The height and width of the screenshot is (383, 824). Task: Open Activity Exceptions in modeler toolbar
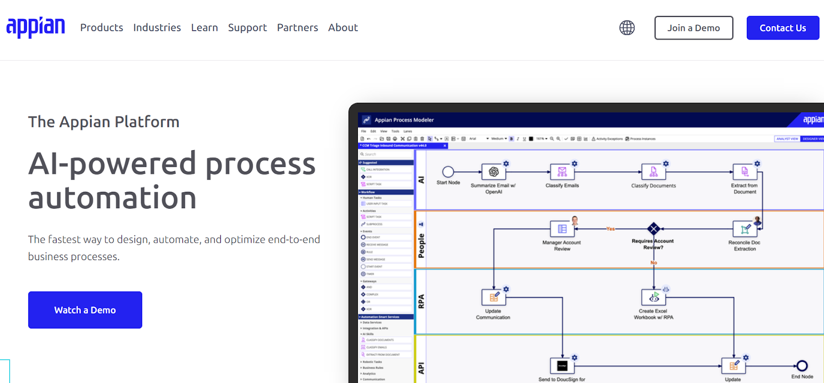607,139
